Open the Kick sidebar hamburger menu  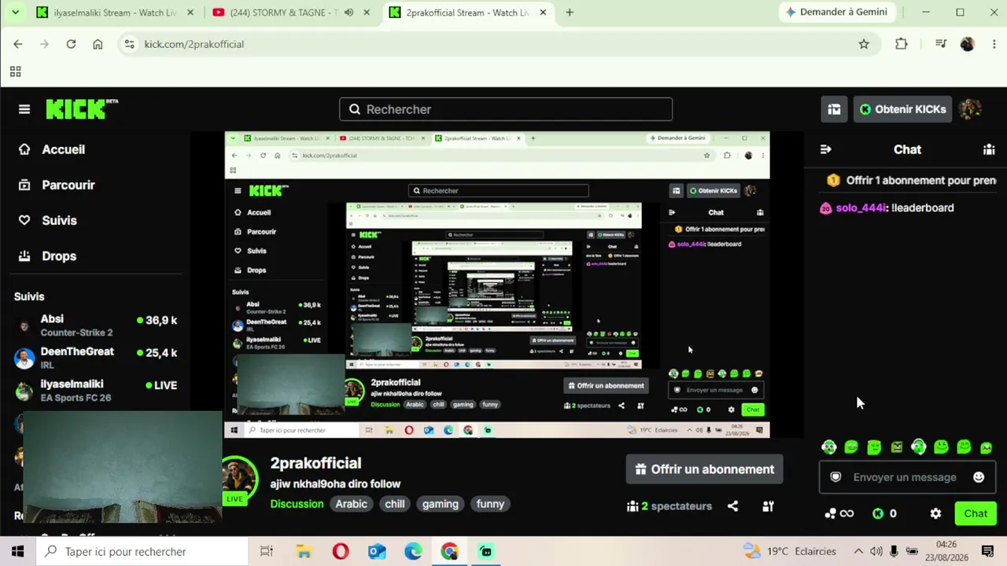(24, 109)
